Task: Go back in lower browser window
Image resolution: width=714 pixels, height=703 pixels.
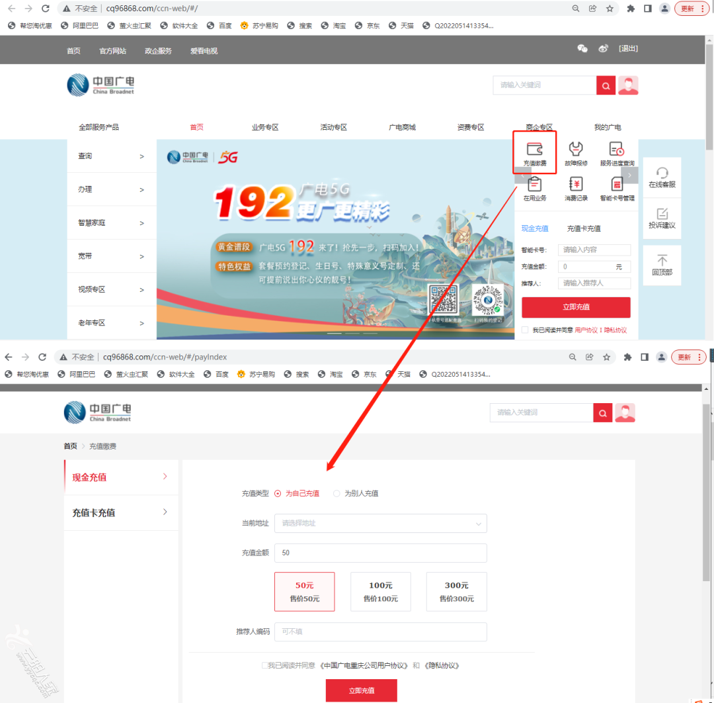Action: [8, 357]
